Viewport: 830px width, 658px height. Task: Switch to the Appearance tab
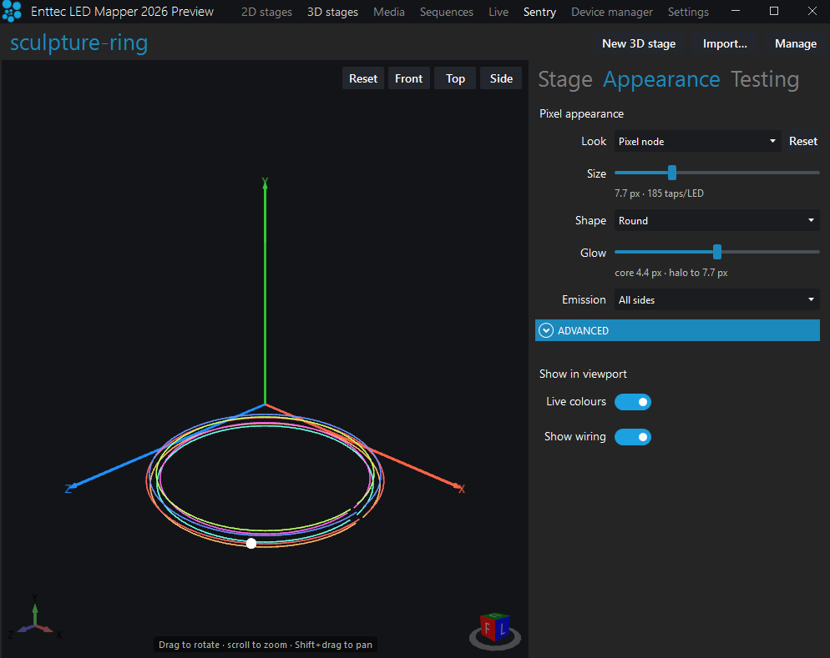[x=661, y=79]
